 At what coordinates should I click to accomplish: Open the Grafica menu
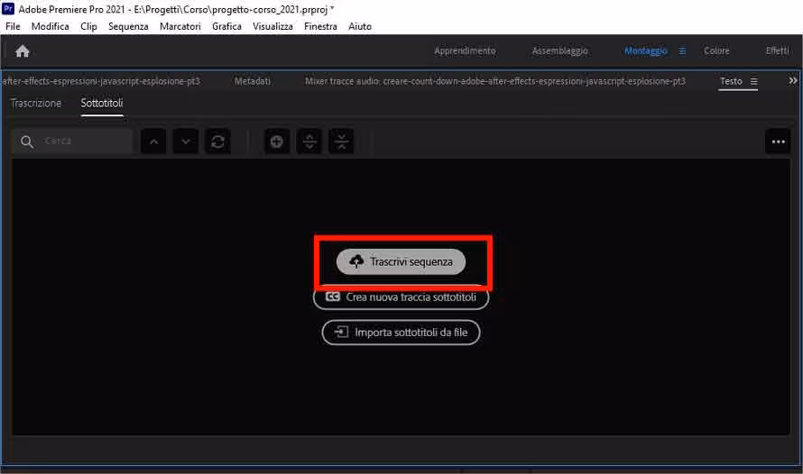(x=226, y=27)
